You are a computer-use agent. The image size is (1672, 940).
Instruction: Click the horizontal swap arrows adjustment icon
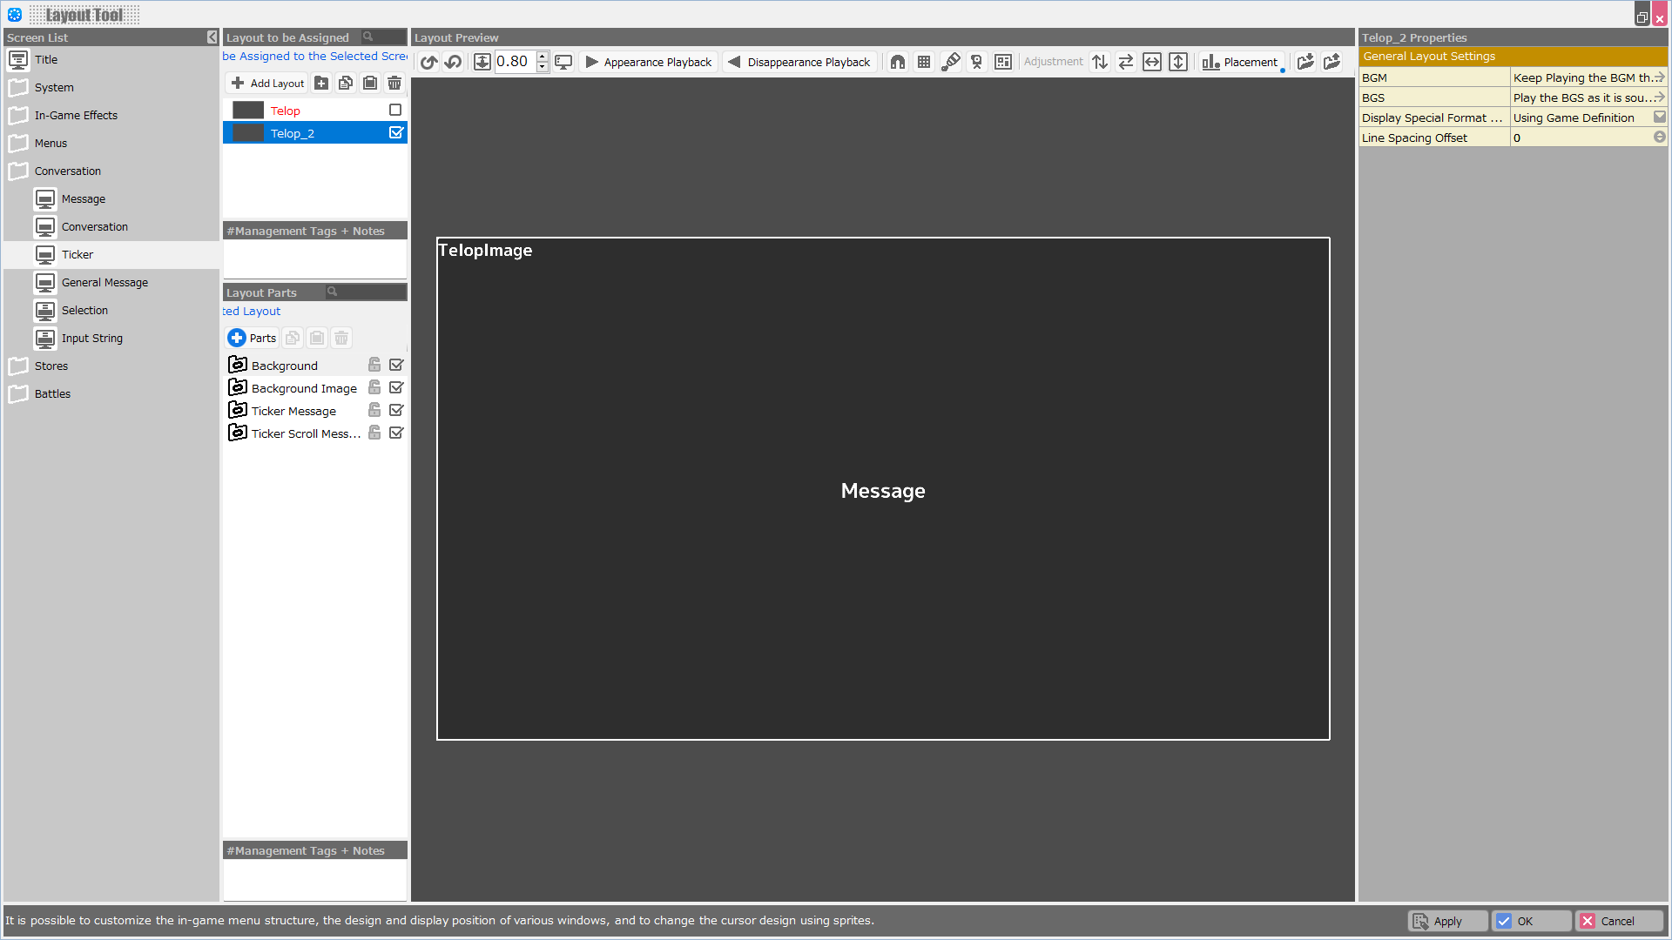point(1126,62)
